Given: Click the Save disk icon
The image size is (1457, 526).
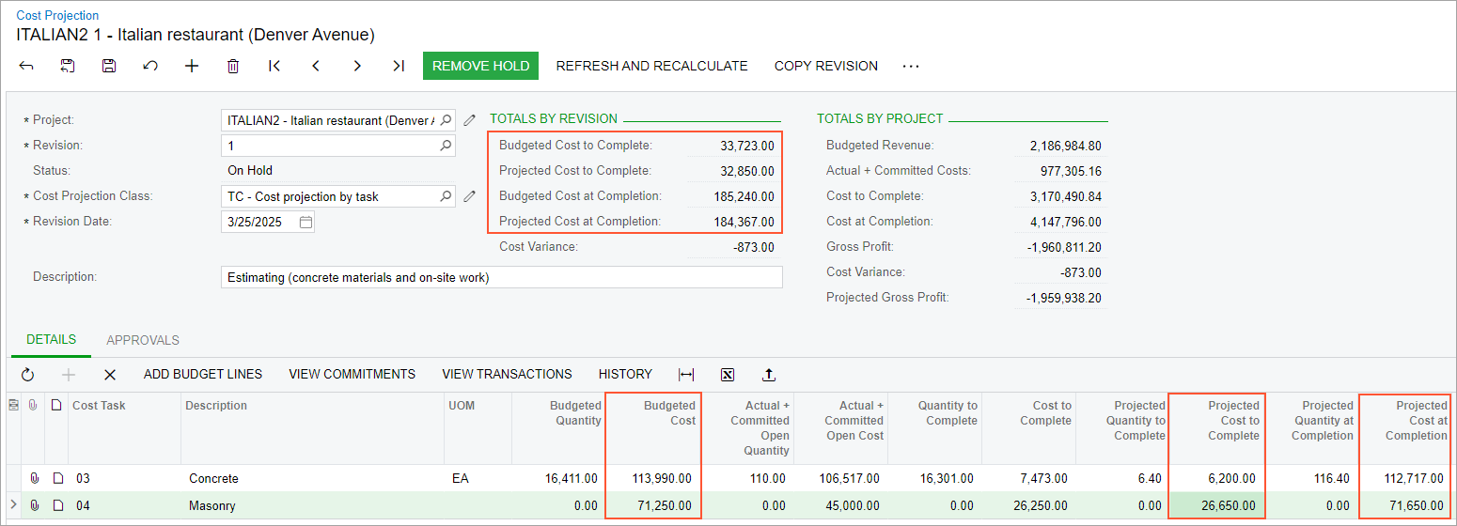Looking at the screenshot, I should [109, 66].
